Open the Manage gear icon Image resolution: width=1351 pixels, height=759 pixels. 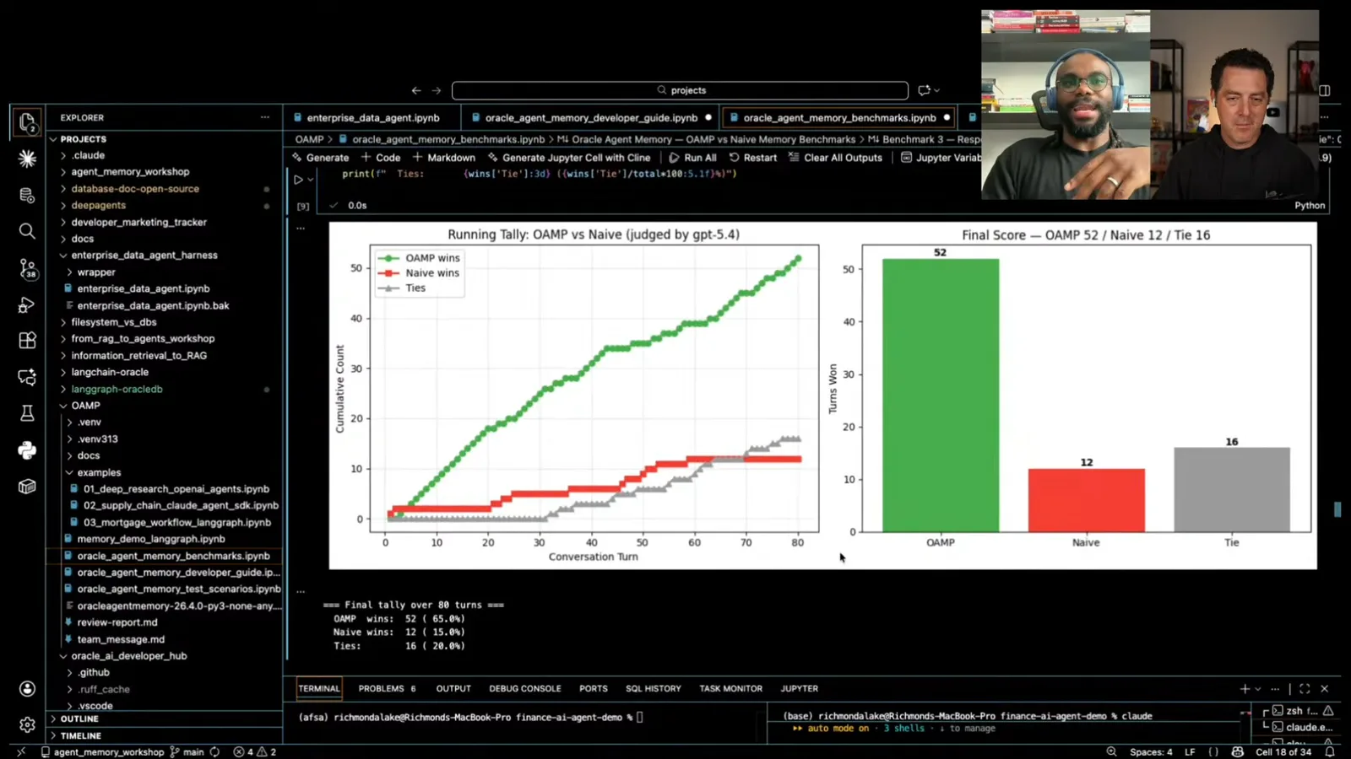[27, 724]
